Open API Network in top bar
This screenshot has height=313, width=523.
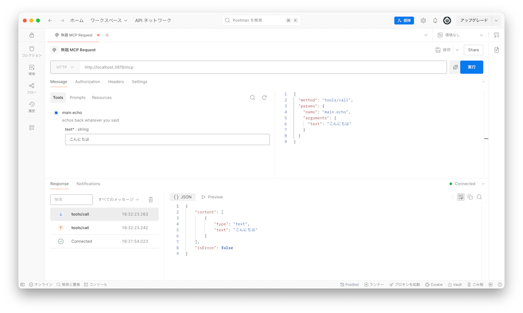tap(153, 20)
